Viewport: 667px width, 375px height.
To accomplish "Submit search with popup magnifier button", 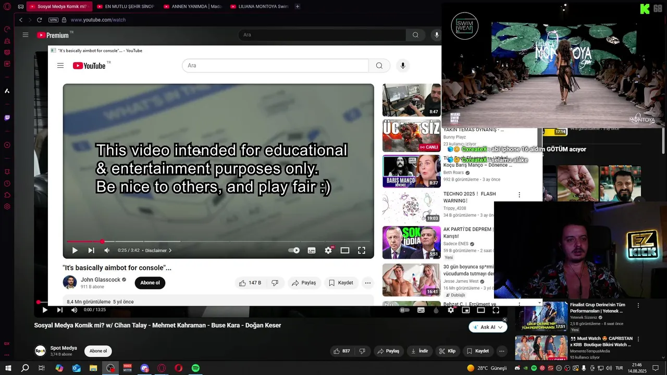I will 379,66.
